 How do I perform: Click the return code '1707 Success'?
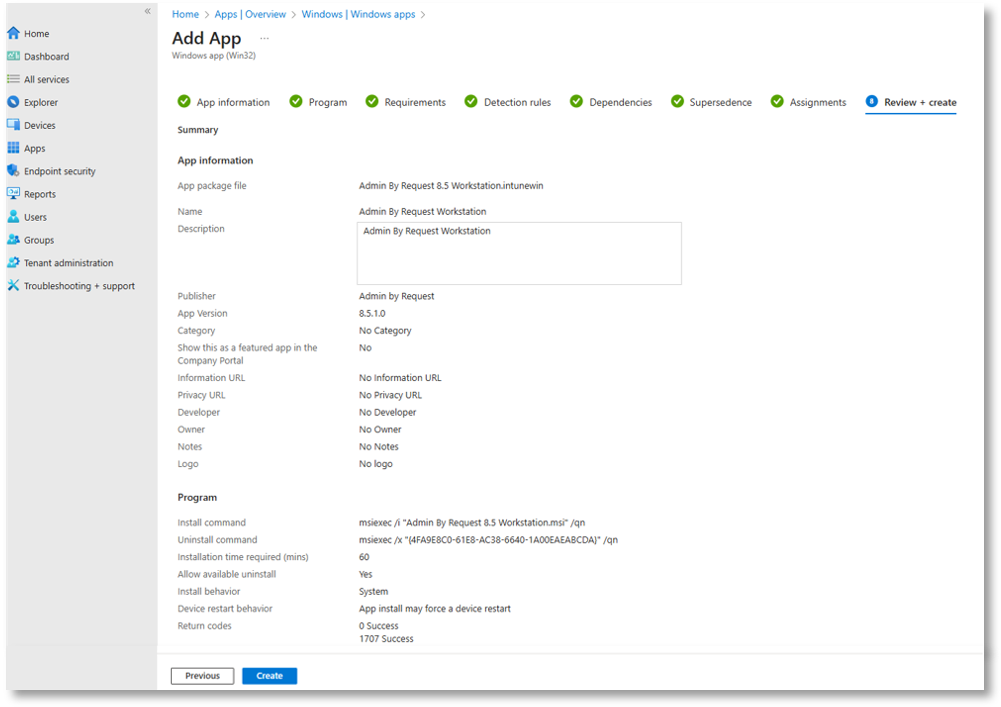pyautogui.click(x=386, y=639)
